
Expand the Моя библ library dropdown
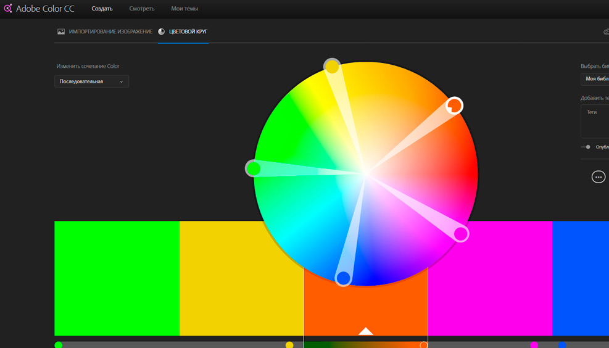[595, 79]
